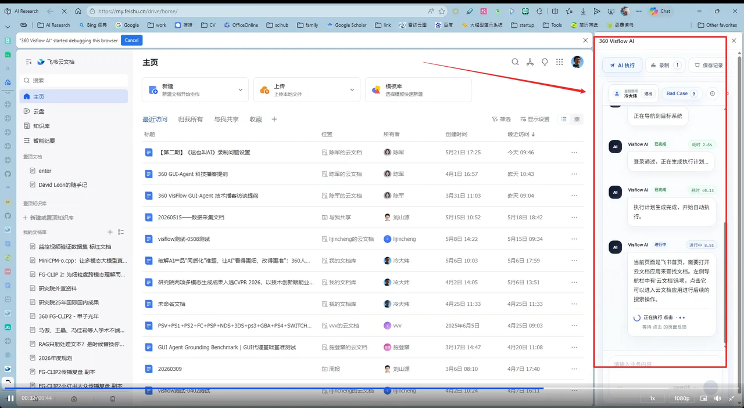
Task: Click the 退出 logout button for 冷大炜
Action: pos(648,93)
